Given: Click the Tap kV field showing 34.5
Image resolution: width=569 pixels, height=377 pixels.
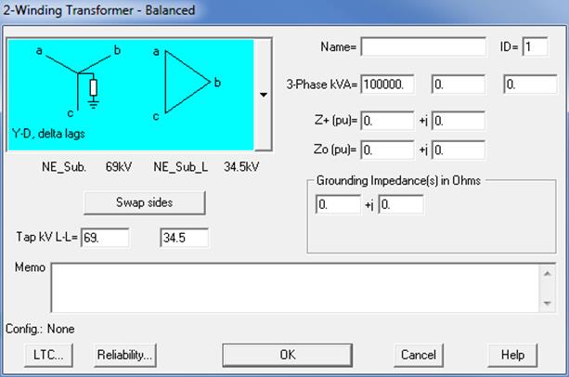Looking at the screenshot, I should click(185, 238).
